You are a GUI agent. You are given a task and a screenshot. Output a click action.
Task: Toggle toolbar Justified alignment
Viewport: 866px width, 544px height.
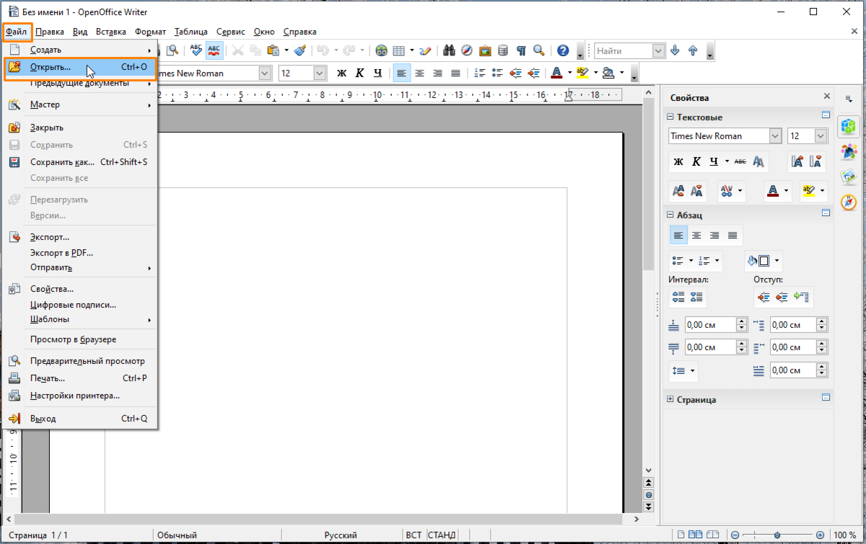click(455, 73)
